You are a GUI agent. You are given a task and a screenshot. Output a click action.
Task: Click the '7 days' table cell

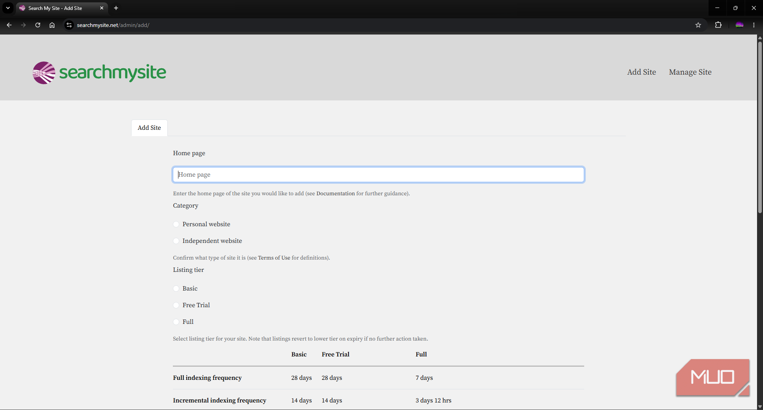(x=424, y=378)
